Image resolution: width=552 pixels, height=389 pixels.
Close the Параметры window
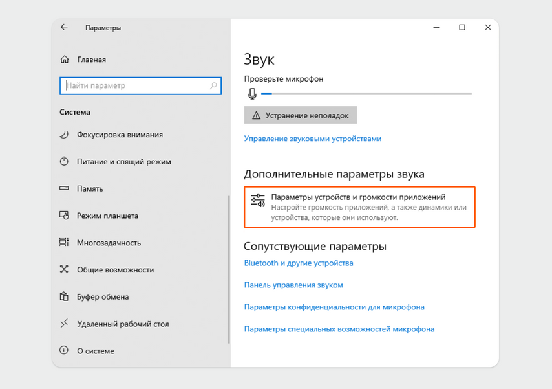487,28
